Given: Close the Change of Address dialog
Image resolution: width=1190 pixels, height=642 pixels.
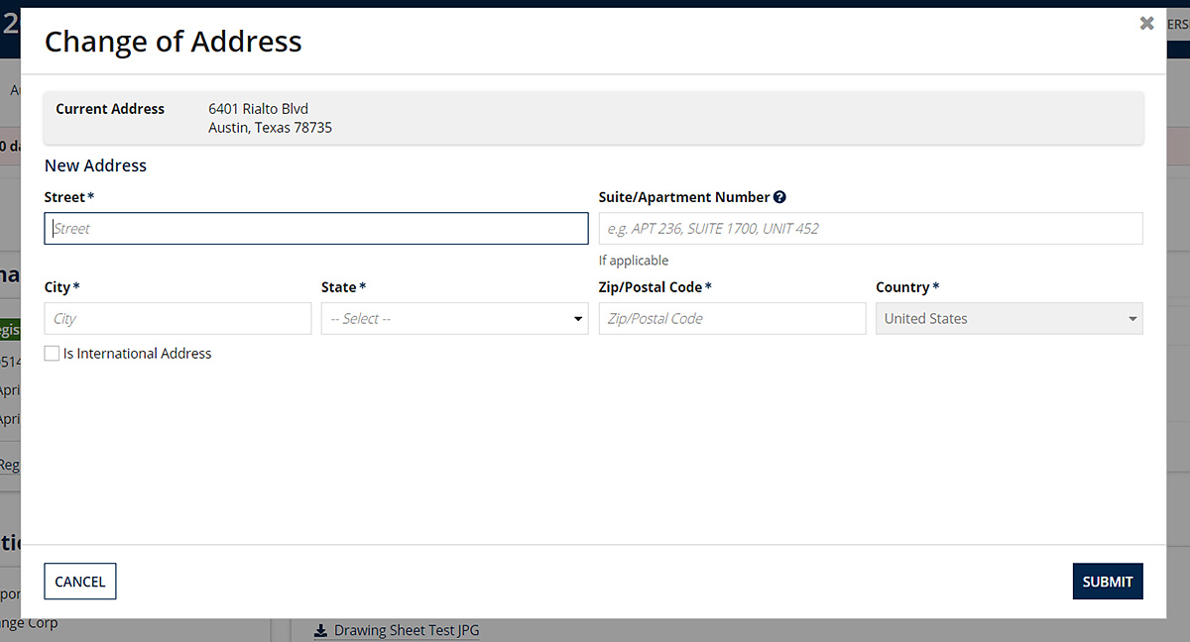Looking at the screenshot, I should [x=1146, y=23].
